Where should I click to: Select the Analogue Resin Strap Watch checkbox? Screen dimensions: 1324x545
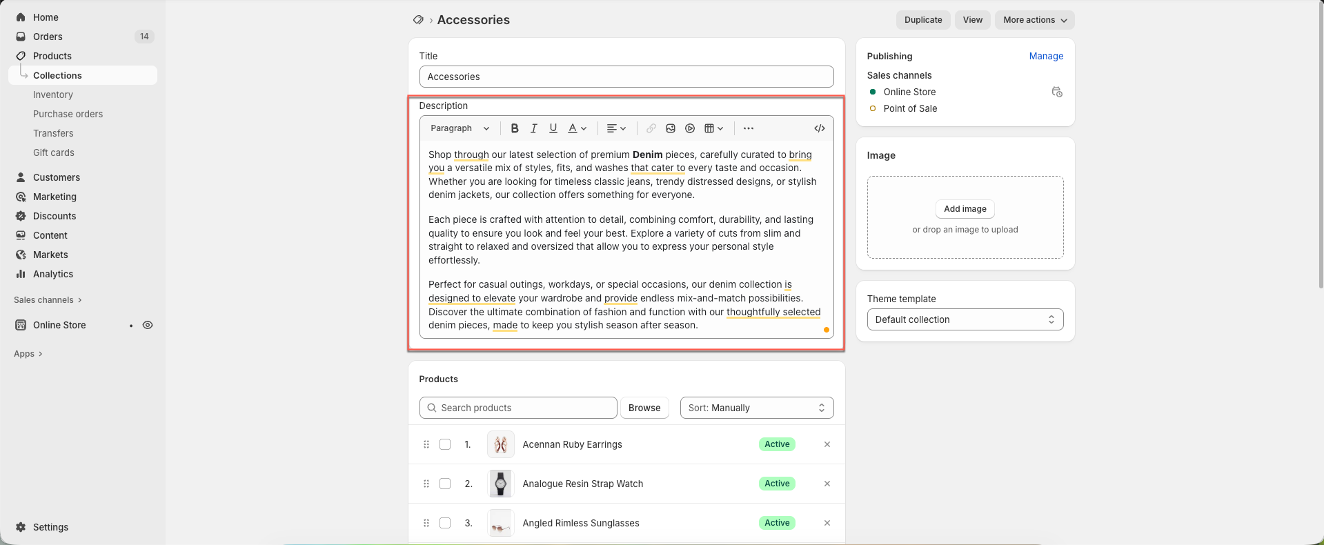[x=445, y=484]
